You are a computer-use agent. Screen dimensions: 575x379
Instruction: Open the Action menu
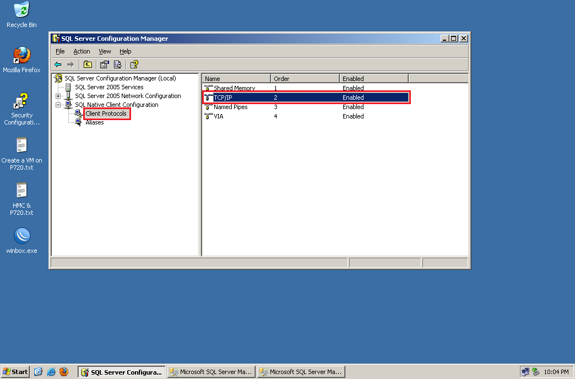click(82, 51)
